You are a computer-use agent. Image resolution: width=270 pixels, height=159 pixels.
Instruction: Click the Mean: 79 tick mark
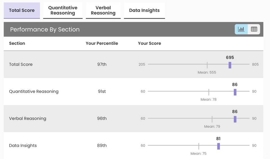(x=212, y=119)
